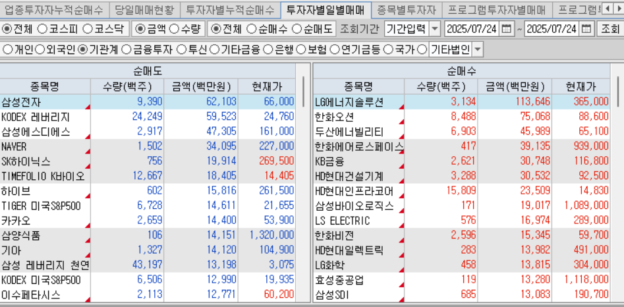Select the 금융투자 radio button
This screenshot has width=624, height=307.
pos(126,49)
